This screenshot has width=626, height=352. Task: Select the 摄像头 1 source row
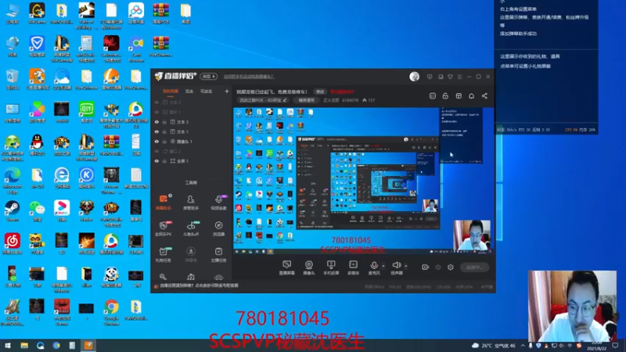192,142
